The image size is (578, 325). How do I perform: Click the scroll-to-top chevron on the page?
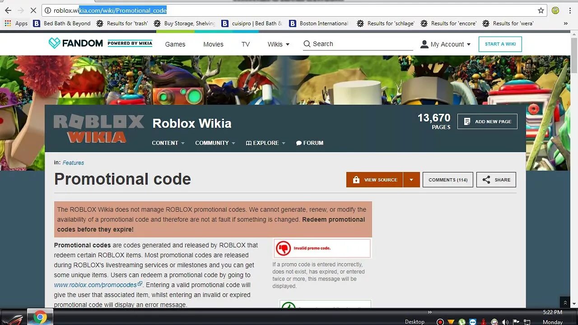(x=565, y=303)
